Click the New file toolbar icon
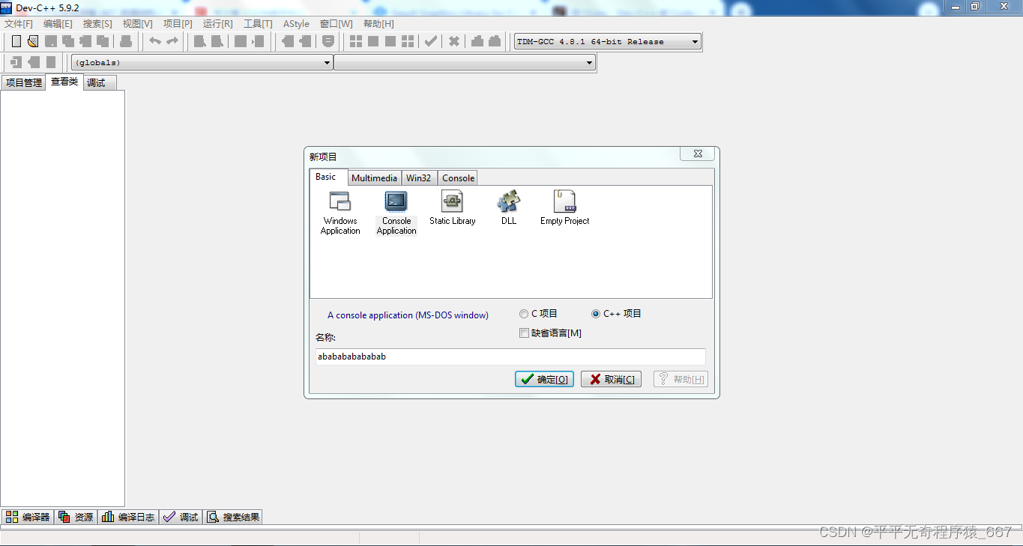Image resolution: width=1023 pixels, height=546 pixels. tap(16, 41)
